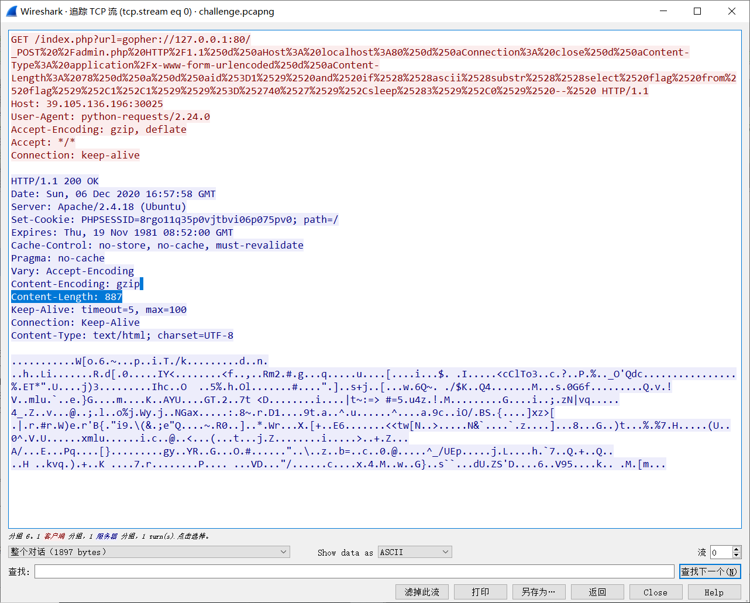Click the Accept-Encoding: gzip, deflate line
750x603 pixels.
pos(99,130)
